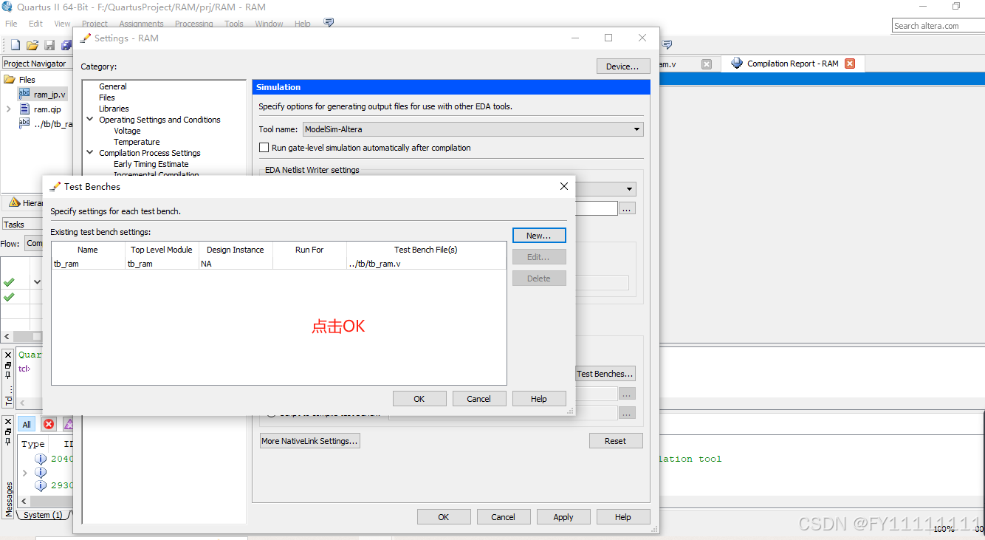Screen dimensions: 985x540
Task: Open the Processing menu
Action: click(x=194, y=24)
